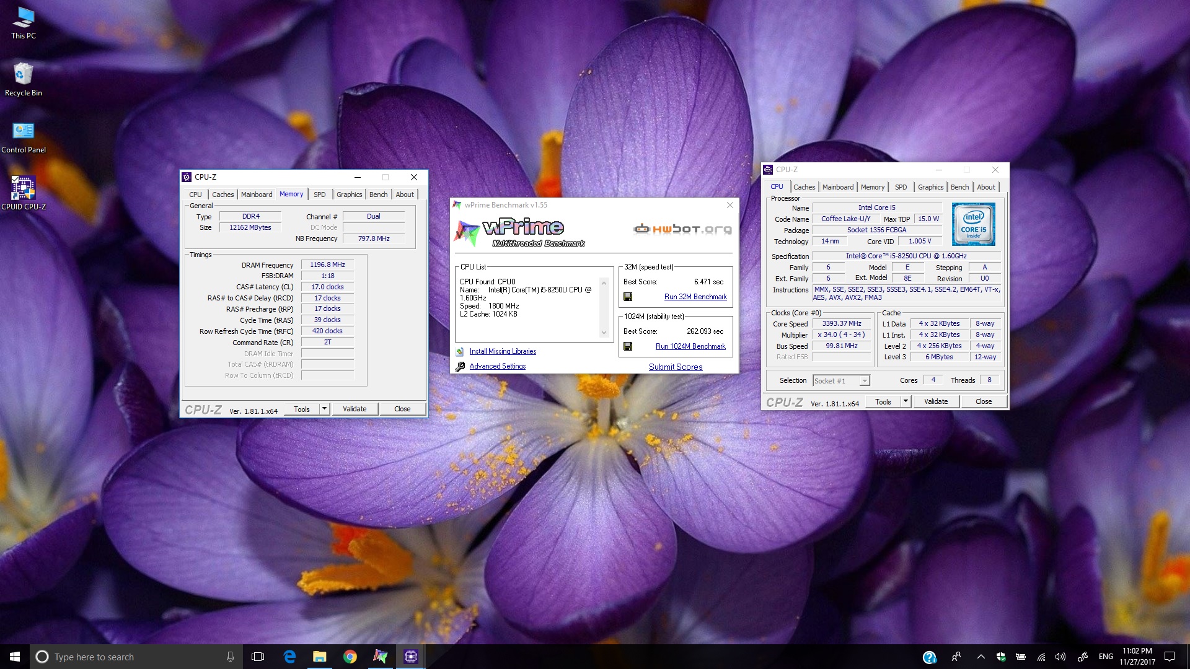
Task: Click Submit Scores link
Action: (676, 367)
